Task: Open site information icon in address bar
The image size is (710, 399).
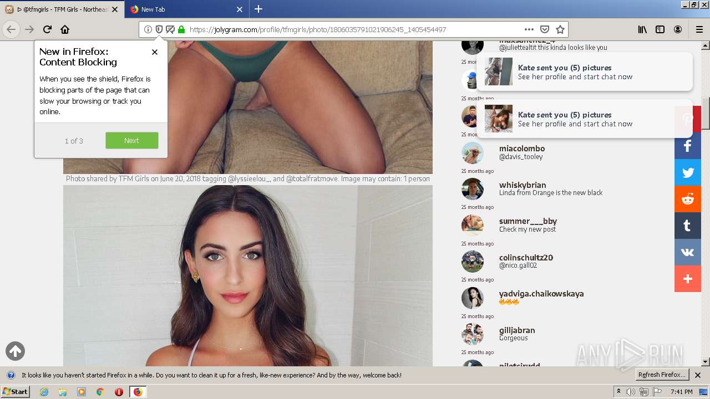Action: point(148,29)
